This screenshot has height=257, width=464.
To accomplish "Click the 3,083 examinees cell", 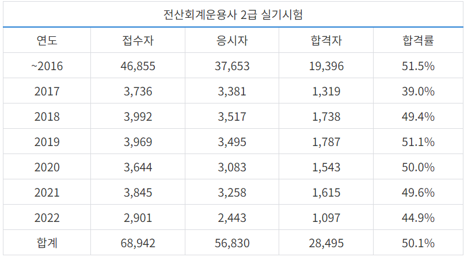I will (232, 167).
